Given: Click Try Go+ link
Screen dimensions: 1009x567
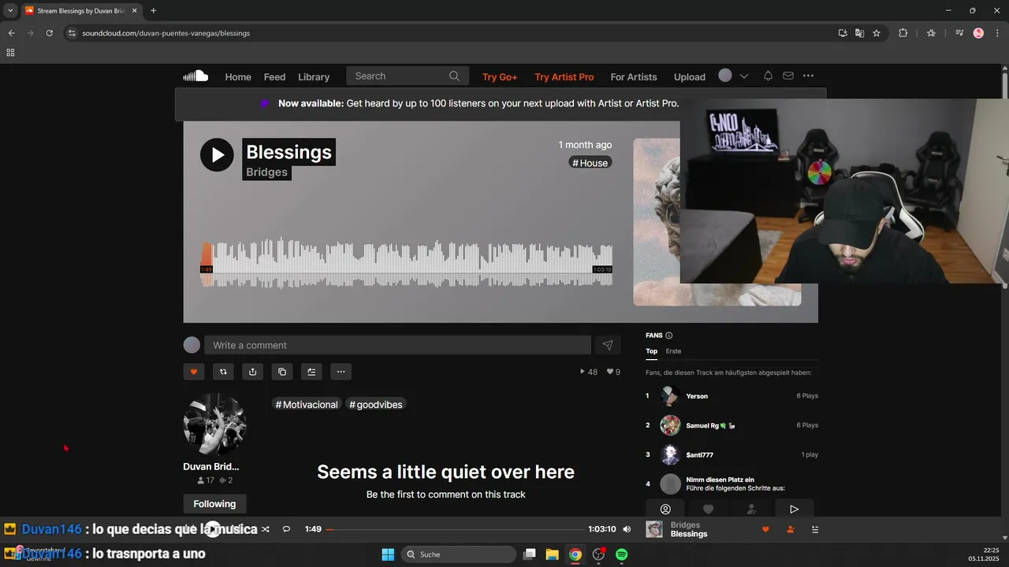Looking at the screenshot, I should tap(500, 76).
